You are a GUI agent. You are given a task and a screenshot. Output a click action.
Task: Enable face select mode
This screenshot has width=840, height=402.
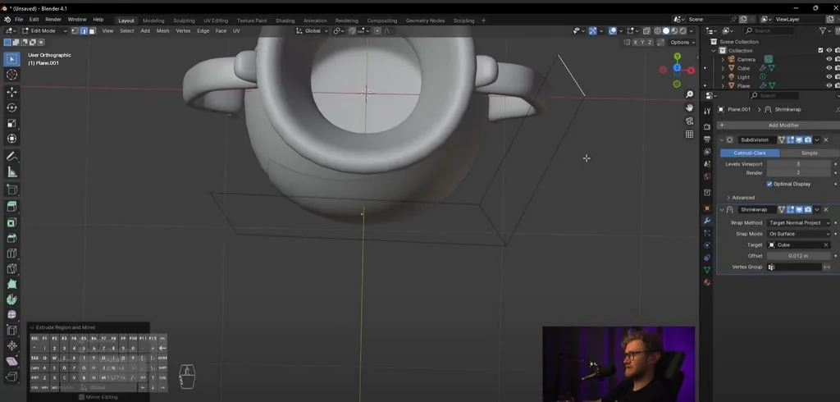click(92, 31)
